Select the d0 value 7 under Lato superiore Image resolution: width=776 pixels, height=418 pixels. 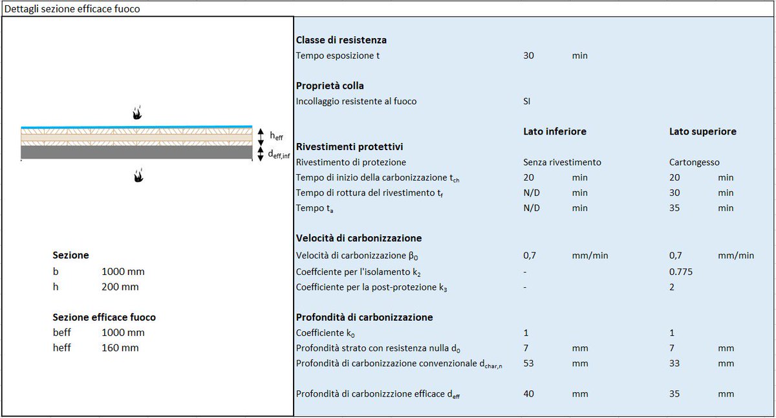(x=672, y=347)
